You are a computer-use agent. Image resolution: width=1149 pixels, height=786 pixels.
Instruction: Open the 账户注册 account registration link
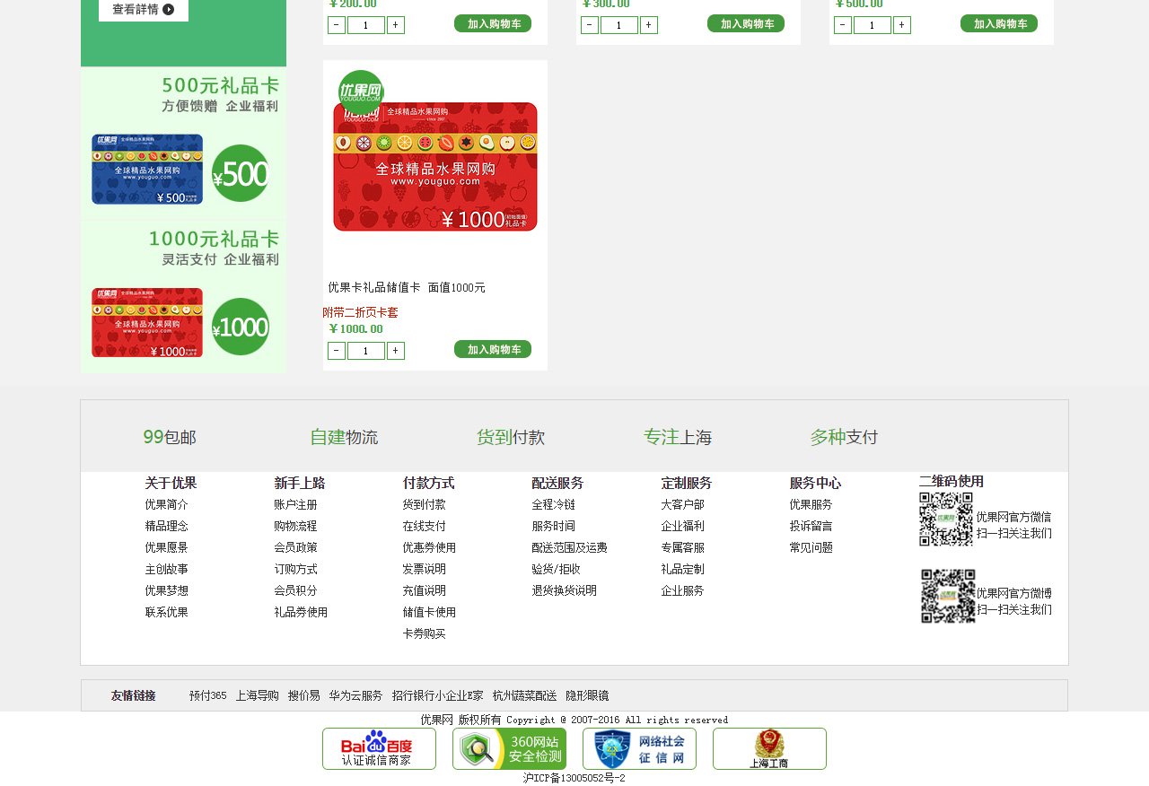pos(295,505)
